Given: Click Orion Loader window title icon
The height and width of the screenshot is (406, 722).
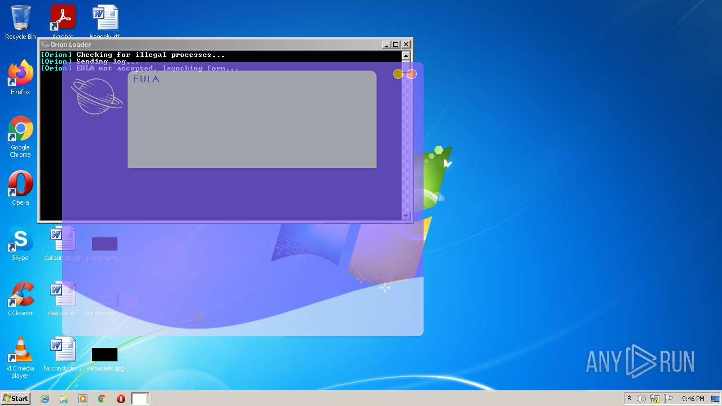Looking at the screenshot, I should (45, 45).
